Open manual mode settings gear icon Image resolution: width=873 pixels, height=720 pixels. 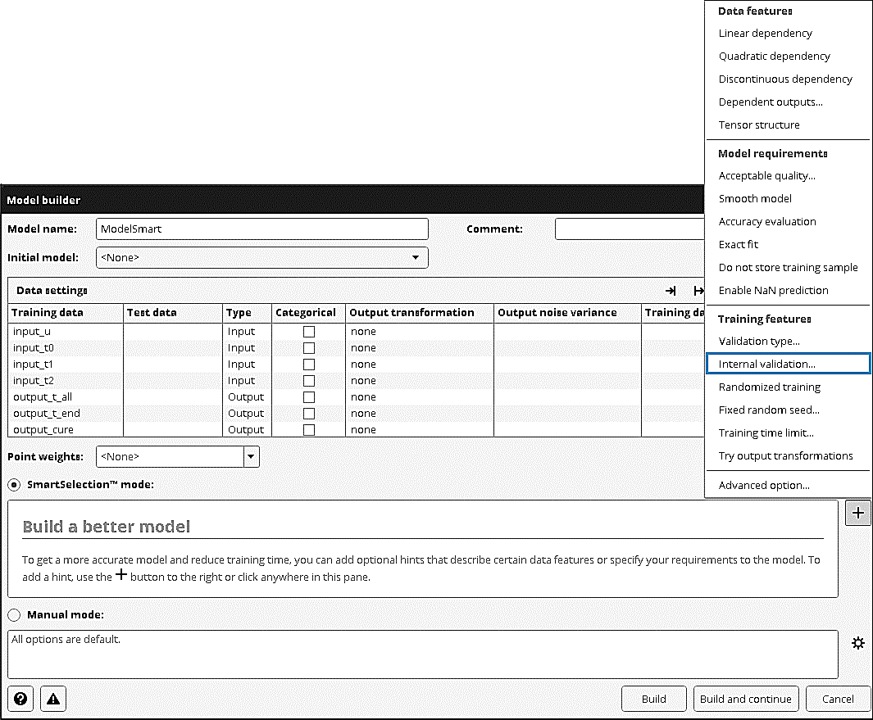(x=858, y=643)
